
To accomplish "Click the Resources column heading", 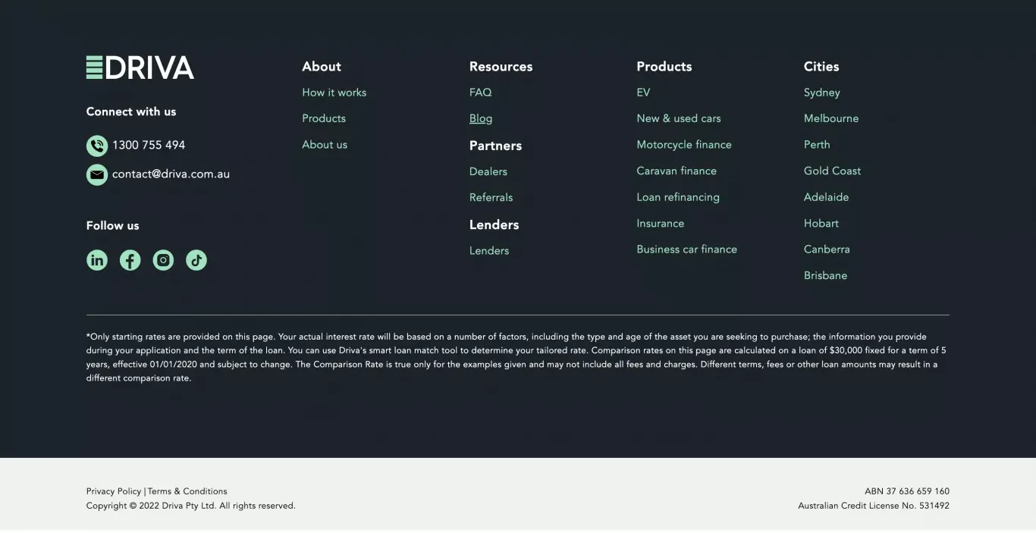I will (x=501, y=67).
